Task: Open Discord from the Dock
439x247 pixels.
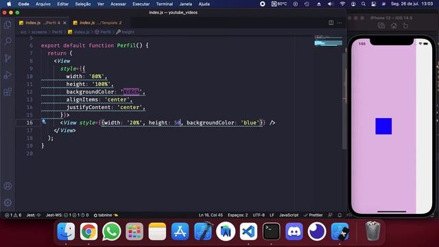Action: [x=294, y=232]
